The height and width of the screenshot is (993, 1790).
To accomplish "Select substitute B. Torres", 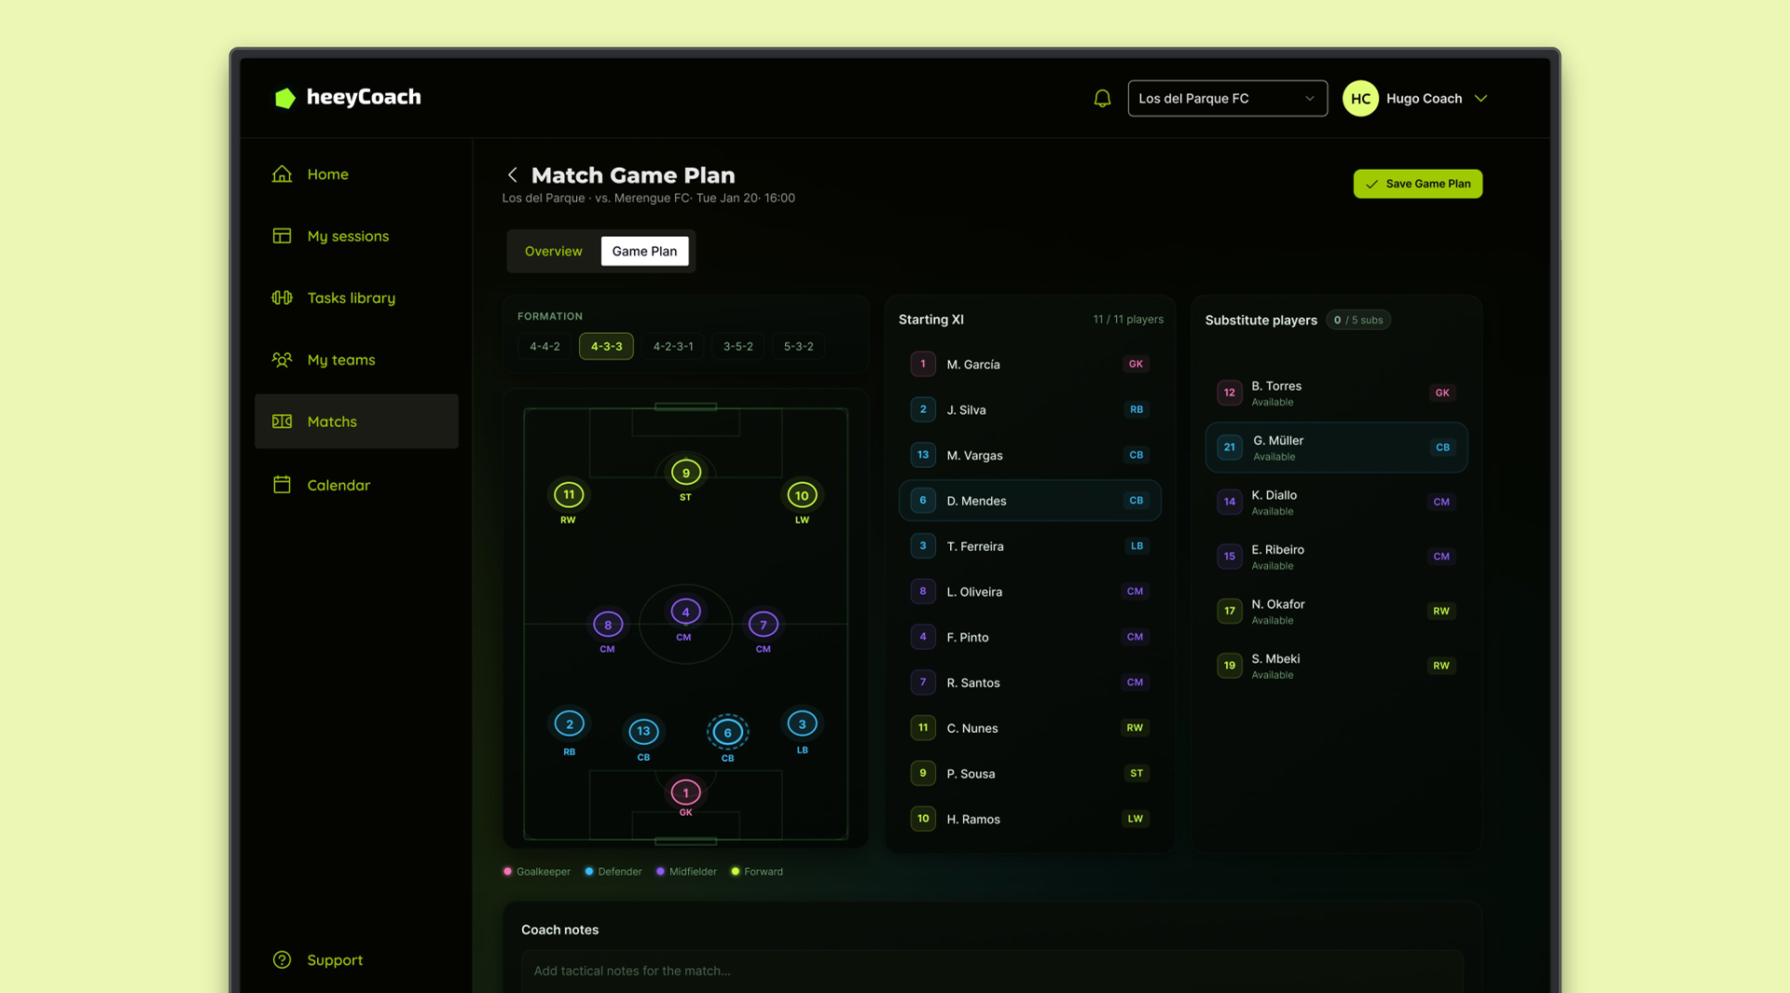I will tap(1336, 393).
